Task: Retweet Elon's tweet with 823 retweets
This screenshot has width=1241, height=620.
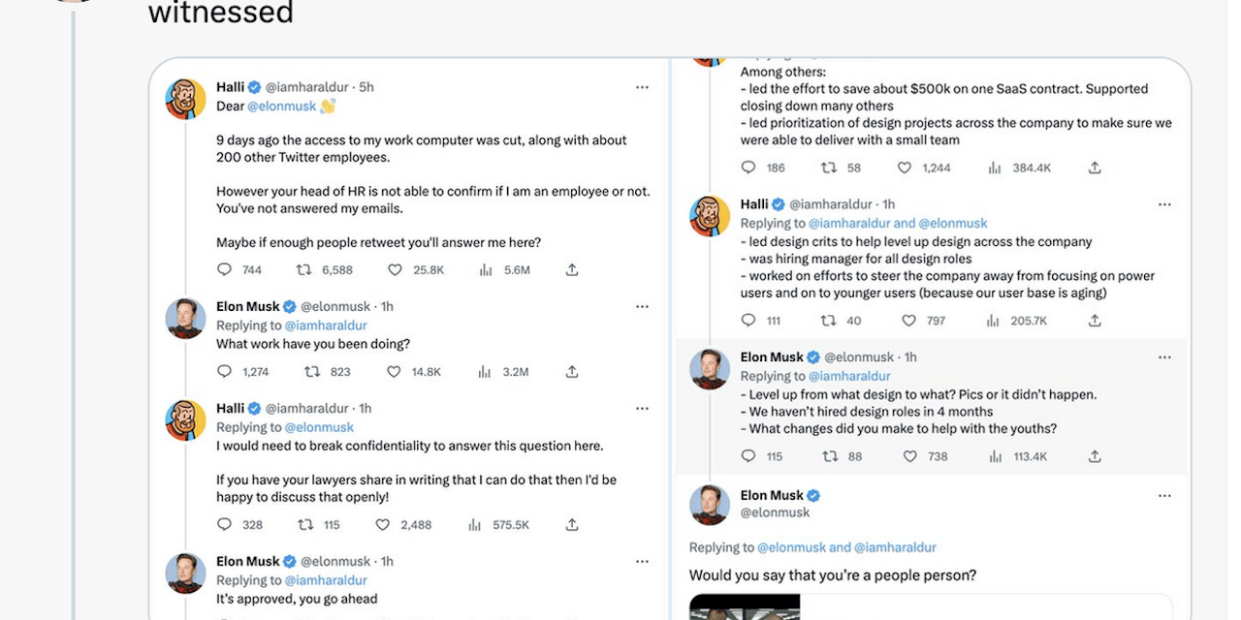Action: click(313, 371)
